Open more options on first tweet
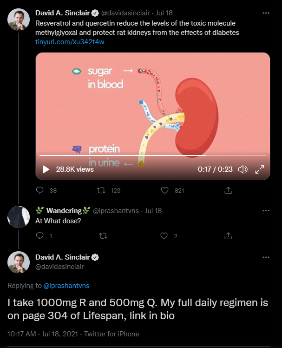282x348 pixels. point(265,13)
